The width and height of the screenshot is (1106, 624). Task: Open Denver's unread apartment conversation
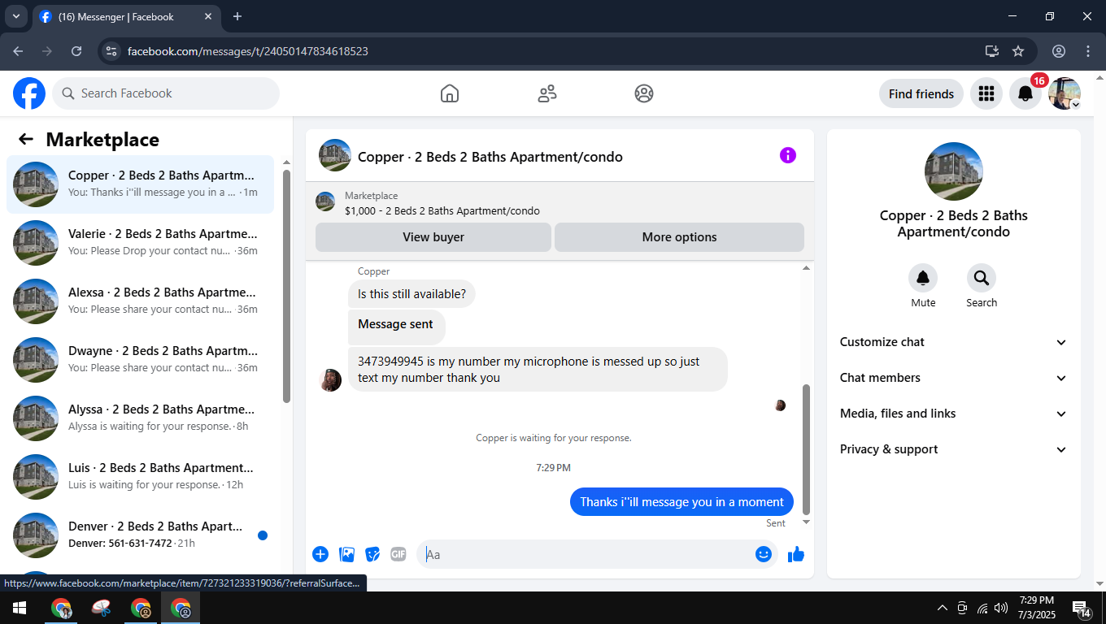point(140,535)
